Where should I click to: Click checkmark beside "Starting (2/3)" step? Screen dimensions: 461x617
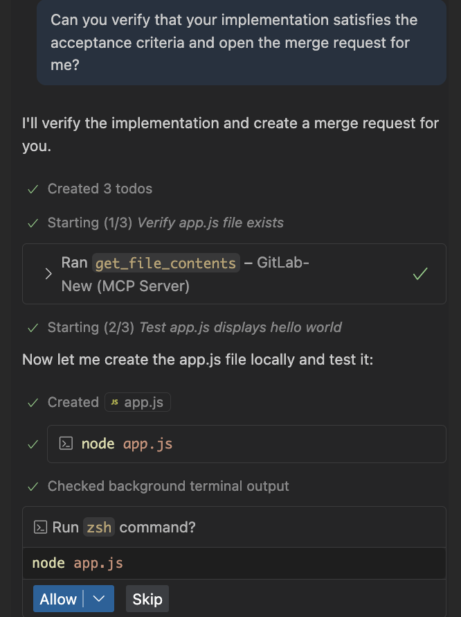point(32,327)
